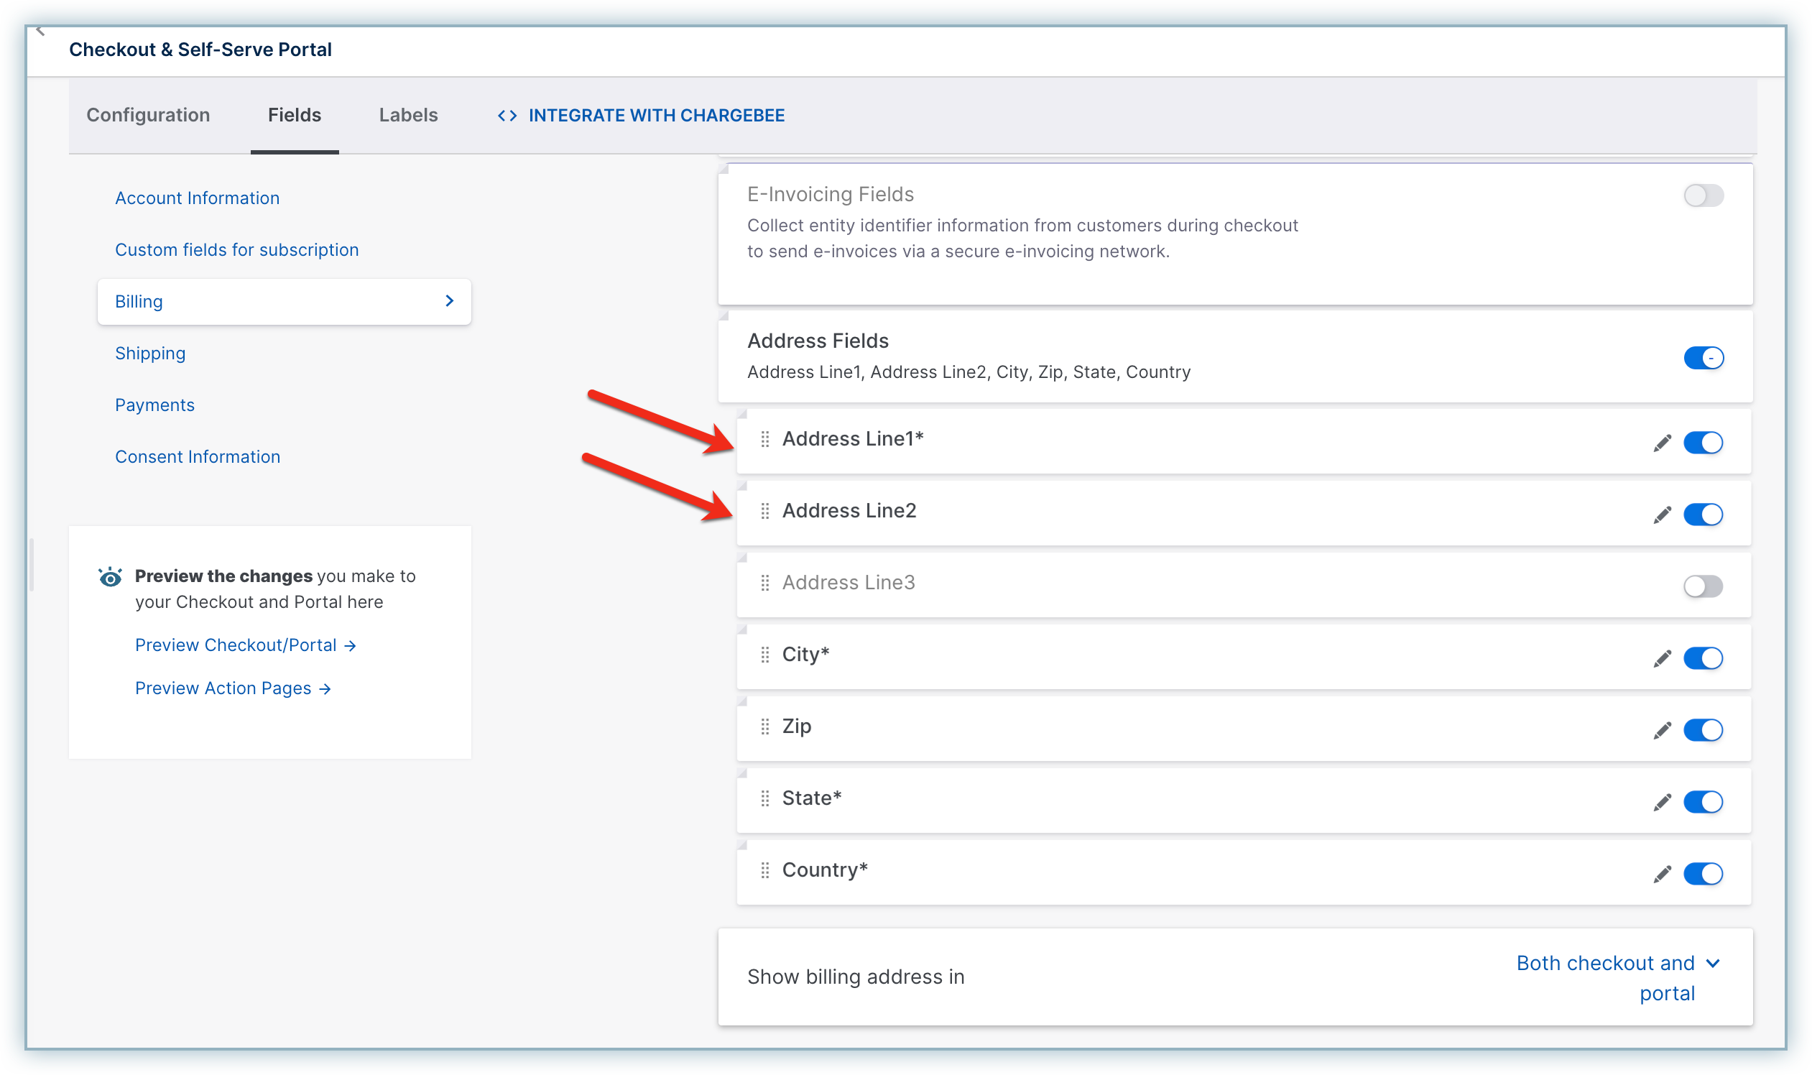Screen dimensions: 1812x1075
Task: Enable the E-Invoicing Fields toggle
Action: click(x=1703, y=195)
